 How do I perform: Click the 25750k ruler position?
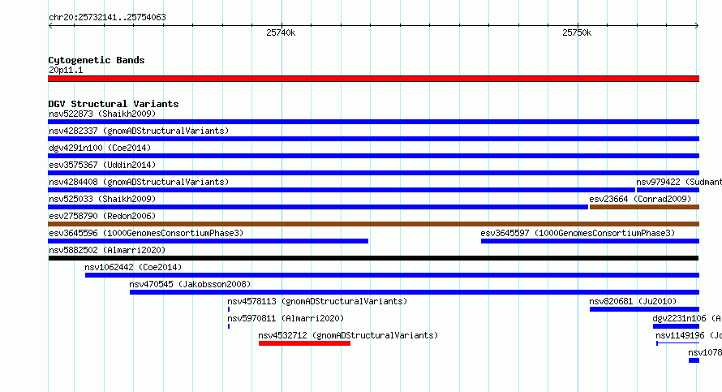point(577,32)
